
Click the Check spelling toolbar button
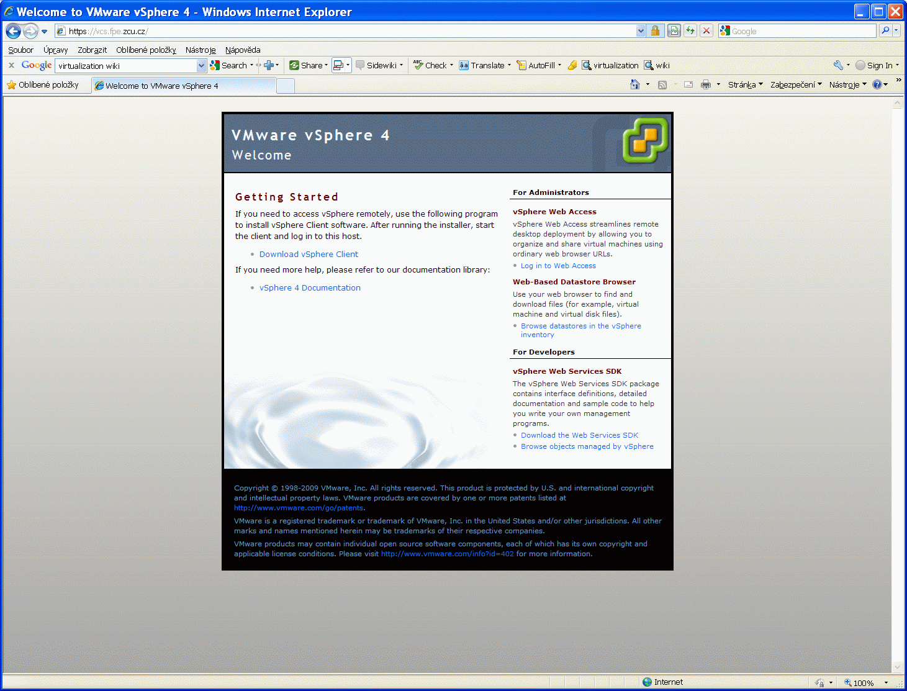(433, 65)
